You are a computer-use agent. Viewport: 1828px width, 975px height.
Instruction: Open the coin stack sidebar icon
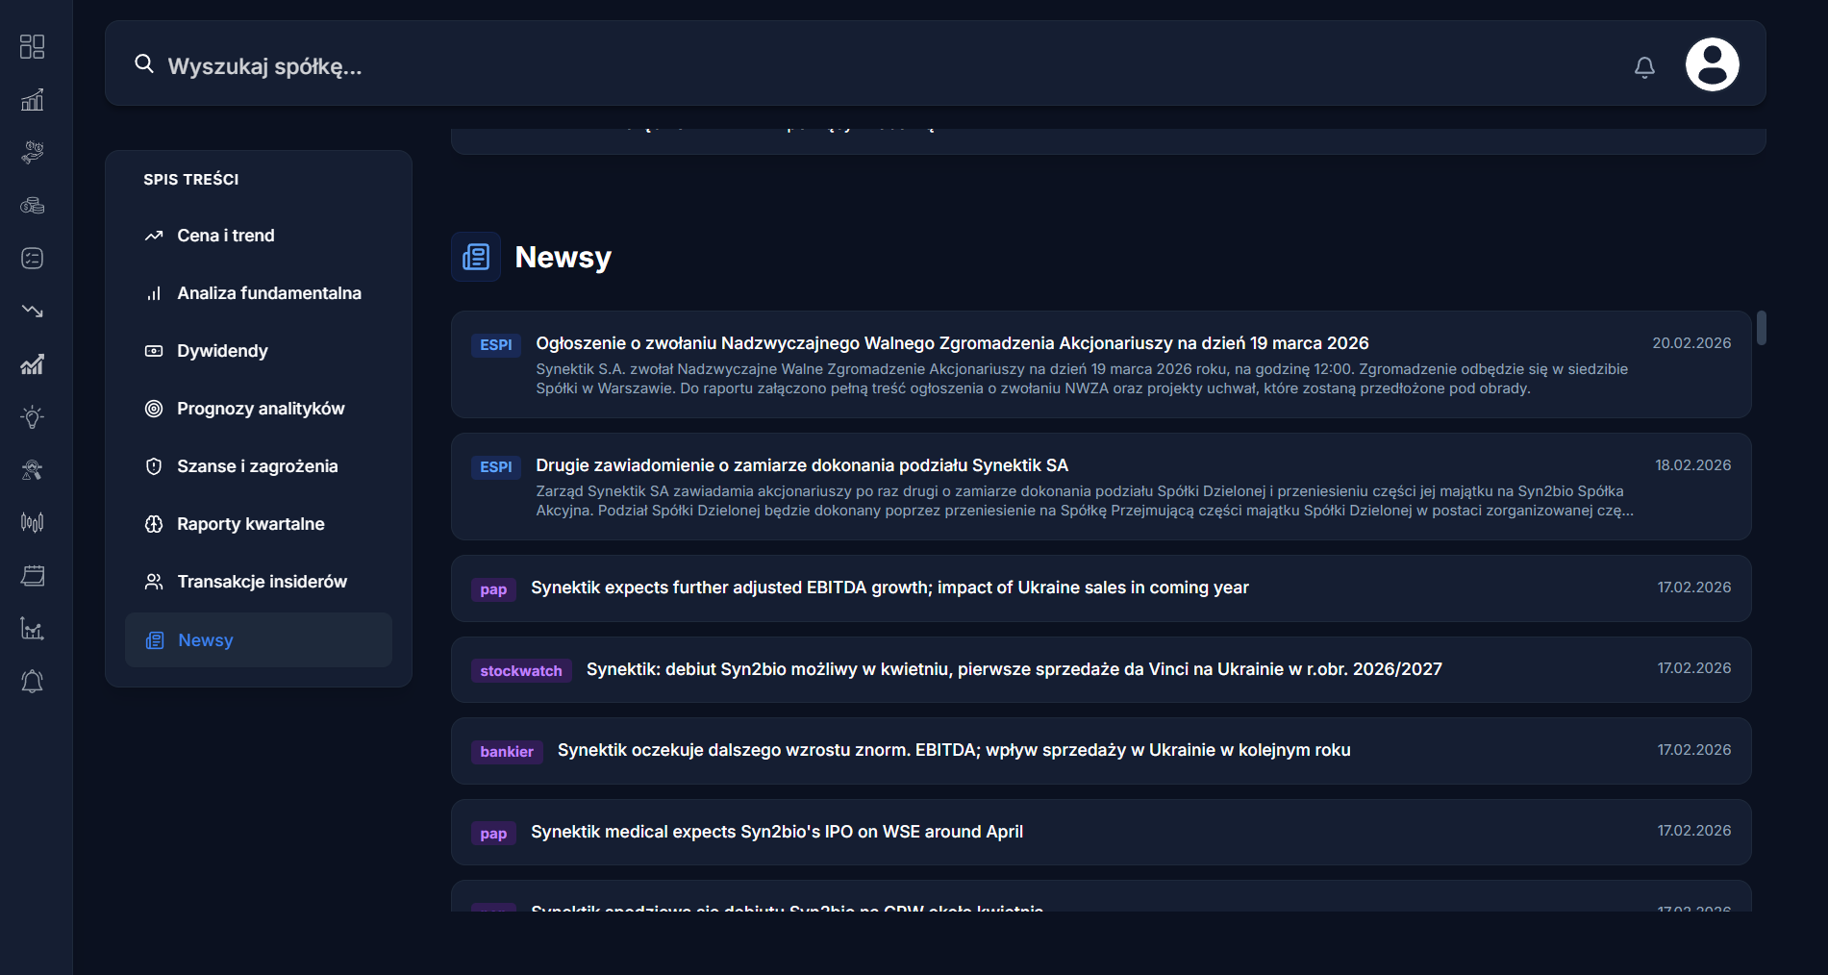tap(33, 206)
